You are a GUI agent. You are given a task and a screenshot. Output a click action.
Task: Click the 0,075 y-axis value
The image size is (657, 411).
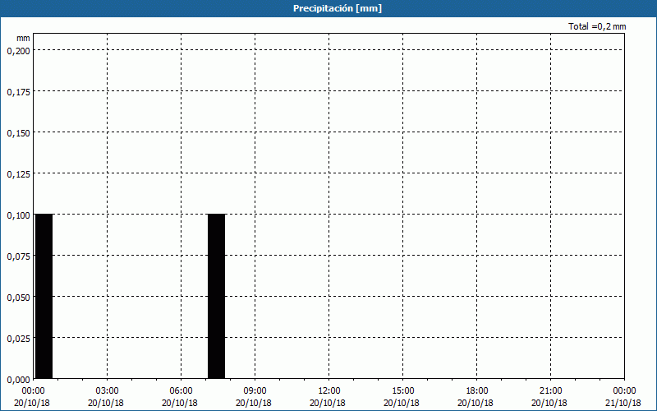point(18,256)
